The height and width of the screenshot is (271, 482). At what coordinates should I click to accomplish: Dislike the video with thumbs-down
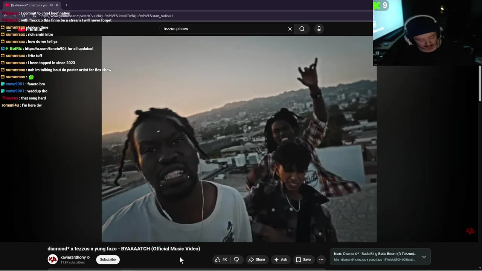[236, 259]
